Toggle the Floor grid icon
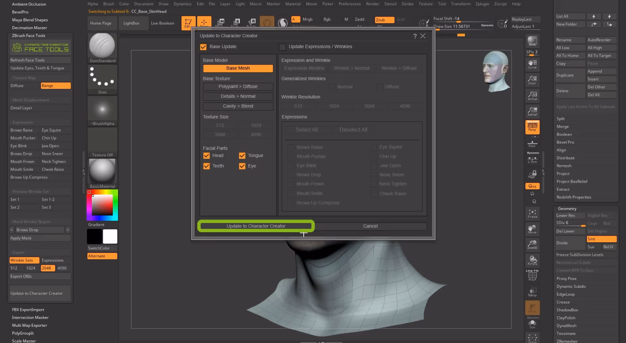Viewport: 626px width, 343px height. click(x=532, y=144)
